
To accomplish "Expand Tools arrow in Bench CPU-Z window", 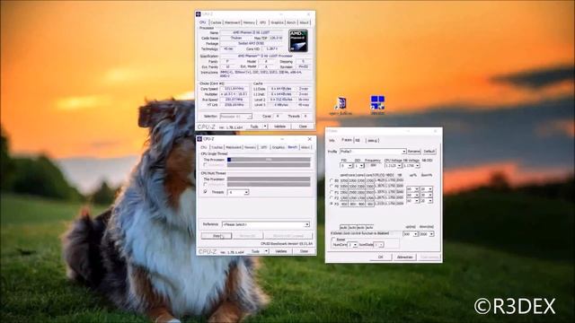I will [x=266, y=251].
